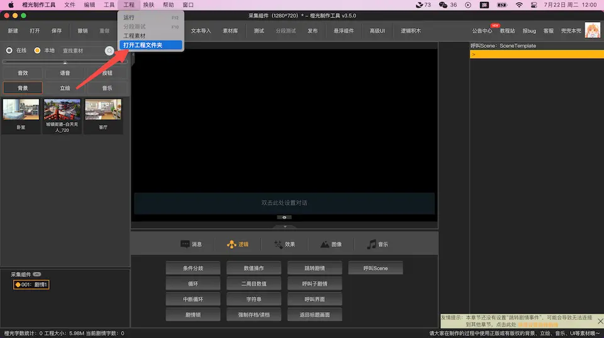Click 测试 in the toolbar
The image size is (604, 338).
click(259, 31)
